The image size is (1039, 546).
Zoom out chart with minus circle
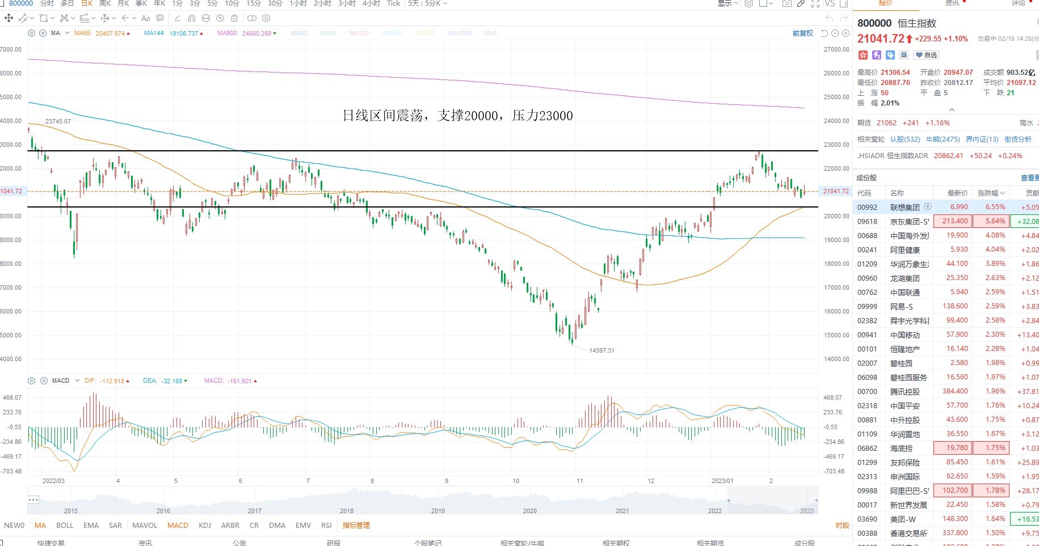835,33
